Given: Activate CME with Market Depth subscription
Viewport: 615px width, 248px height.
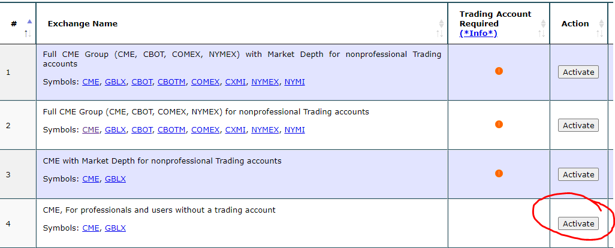Looking at the screenshot, I should [578, 174].
